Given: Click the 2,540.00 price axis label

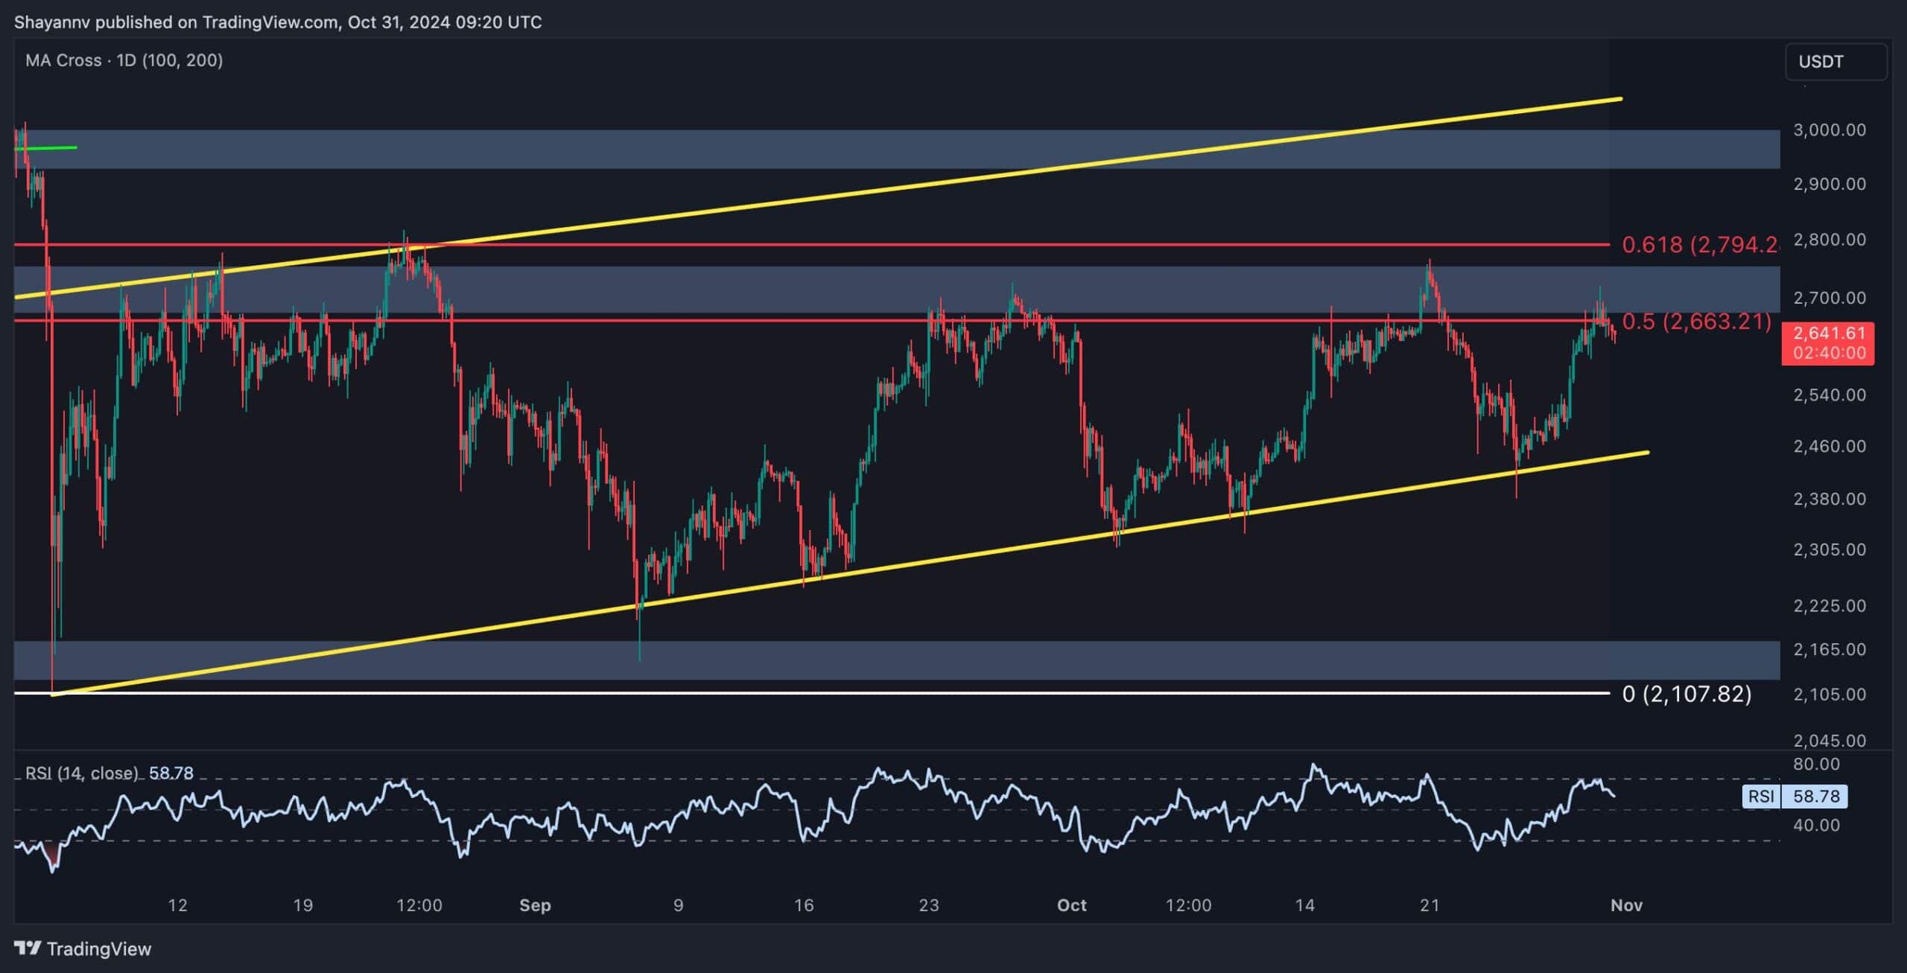Looking at the screenshot, I should pos(1830,395).
